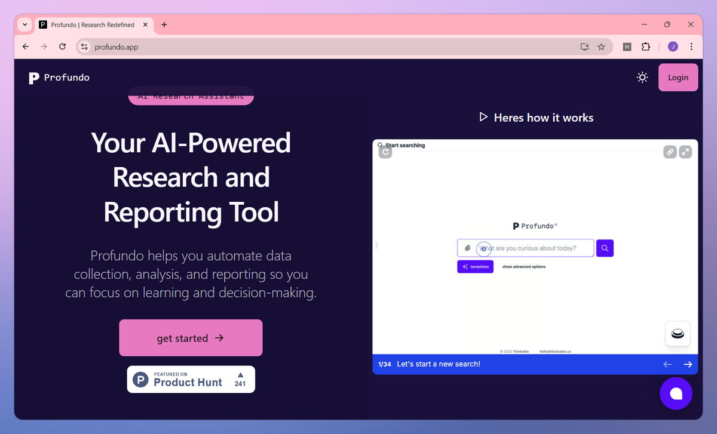Click the browser forward arrow
717x434 pixels.
point(44,47)
